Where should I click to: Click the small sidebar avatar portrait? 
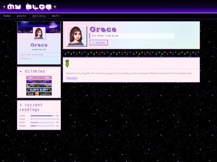coord(39,33)
